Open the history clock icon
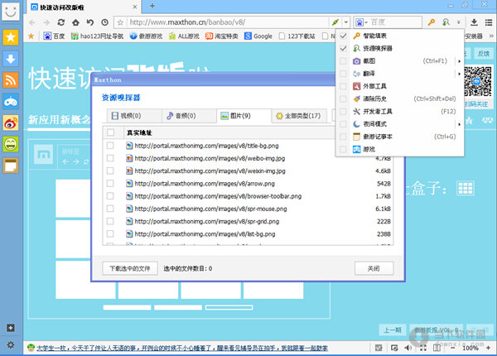 pos(104,22)
